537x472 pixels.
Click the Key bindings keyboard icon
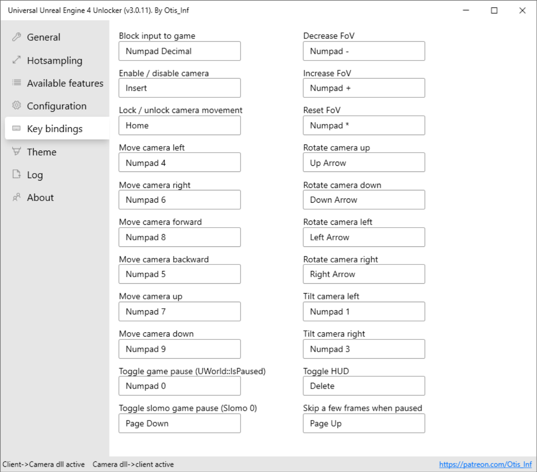coord(16,129)
